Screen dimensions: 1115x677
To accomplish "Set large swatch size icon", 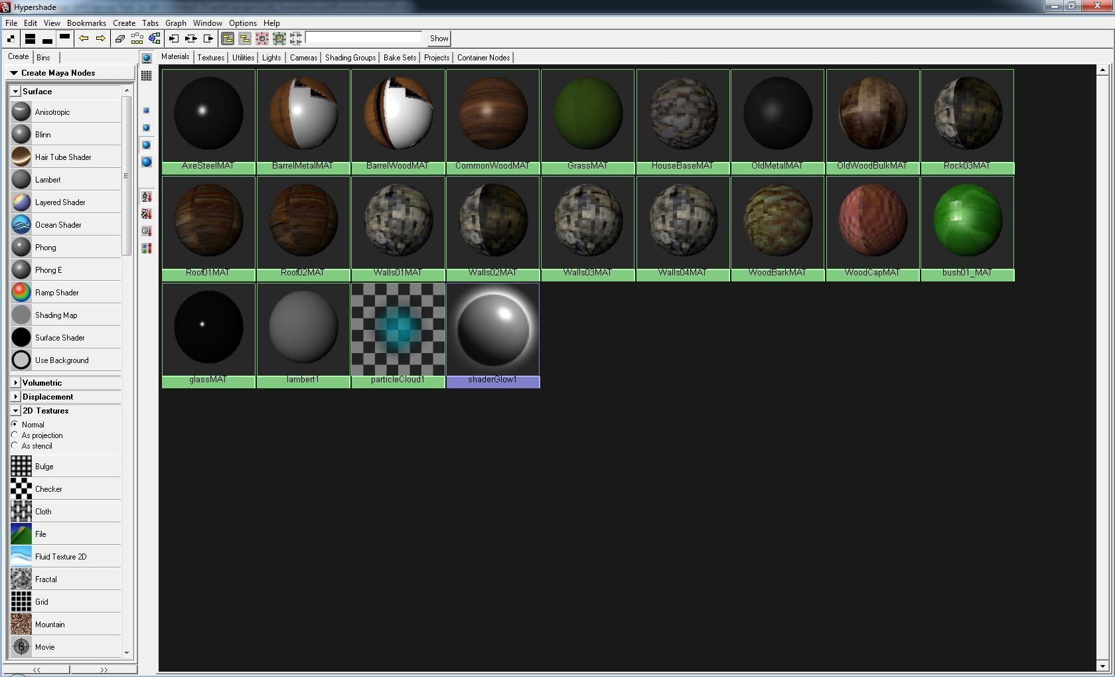I will click(147, 145).
